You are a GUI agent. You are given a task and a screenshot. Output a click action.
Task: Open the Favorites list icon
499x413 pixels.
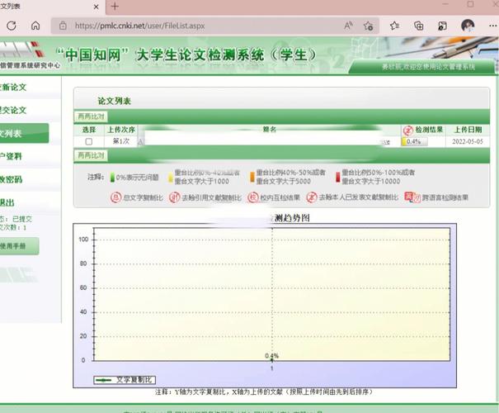click(x=394, y=26)
